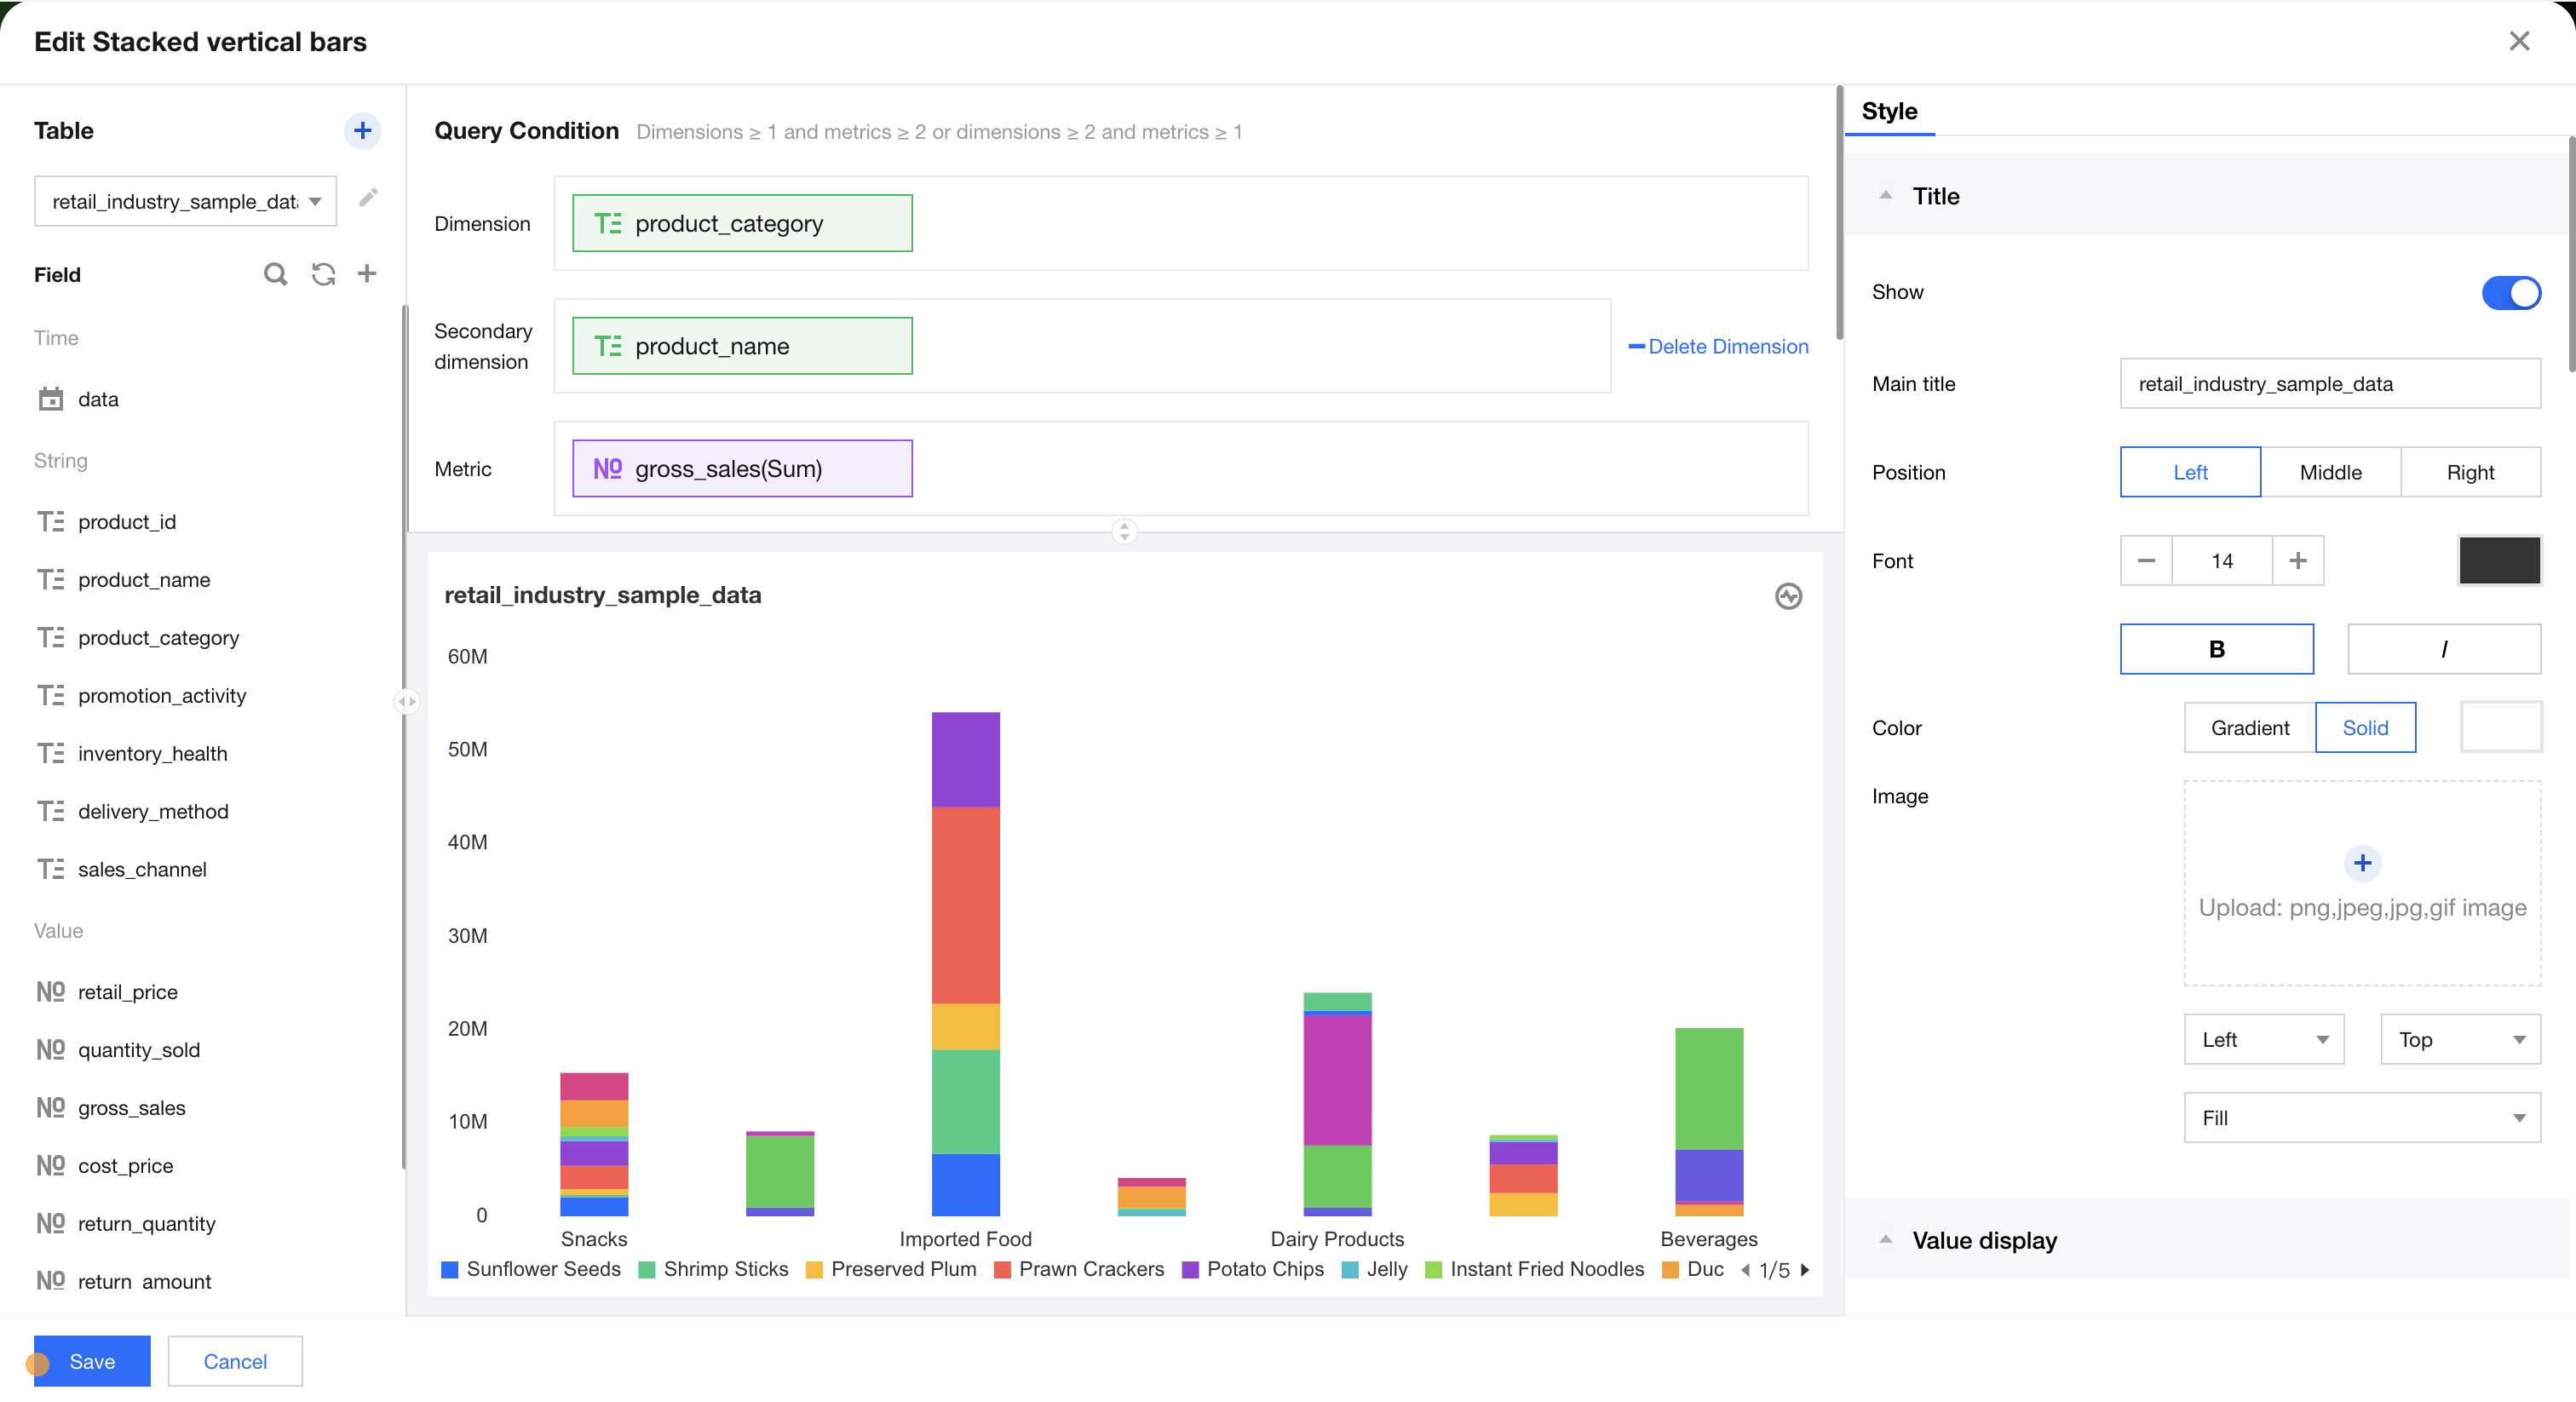This screenshot has width=2576, height=1402.
Task: Open the dark font color swatch
Action: coord(2499,560)
